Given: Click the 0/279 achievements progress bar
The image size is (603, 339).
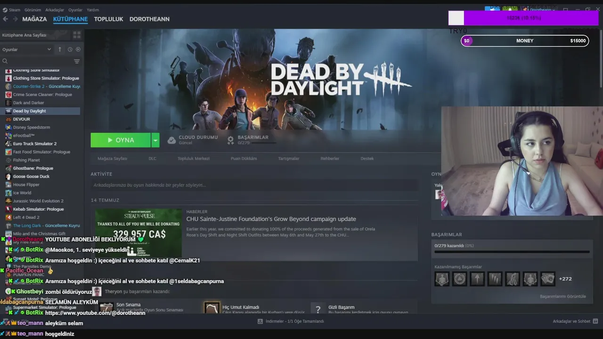Looking at the screenshot, I should (512, 252).
